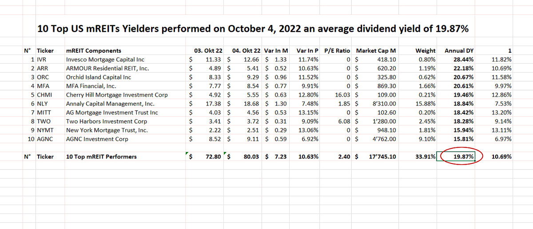Click the 33.91% total weight cell
The width and height of the screenshot is (533, 229).
pos(425,157)
